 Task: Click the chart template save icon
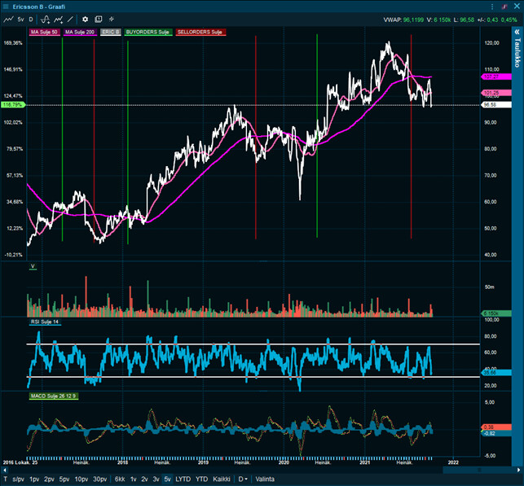pyautogui.click(x=99, y=20)
